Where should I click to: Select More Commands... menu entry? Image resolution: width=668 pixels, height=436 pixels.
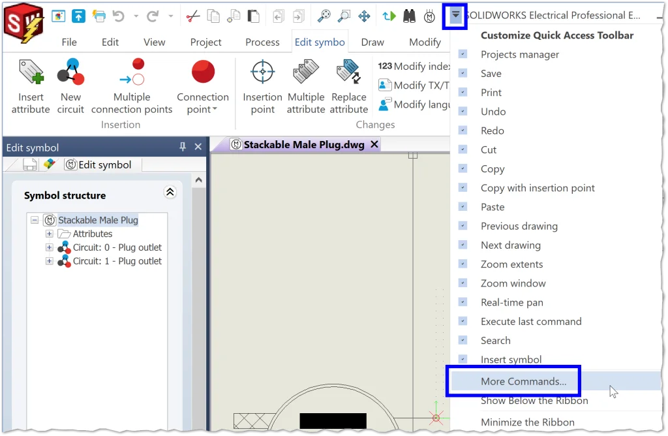pyautogui.click(x=523, y=381)
